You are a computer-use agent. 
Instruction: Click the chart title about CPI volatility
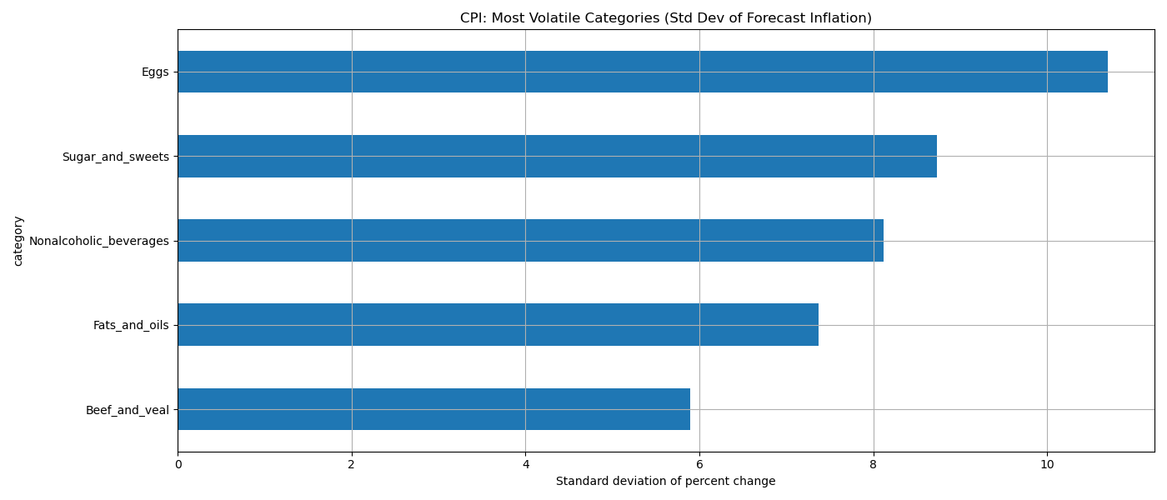tap(665, 18)
